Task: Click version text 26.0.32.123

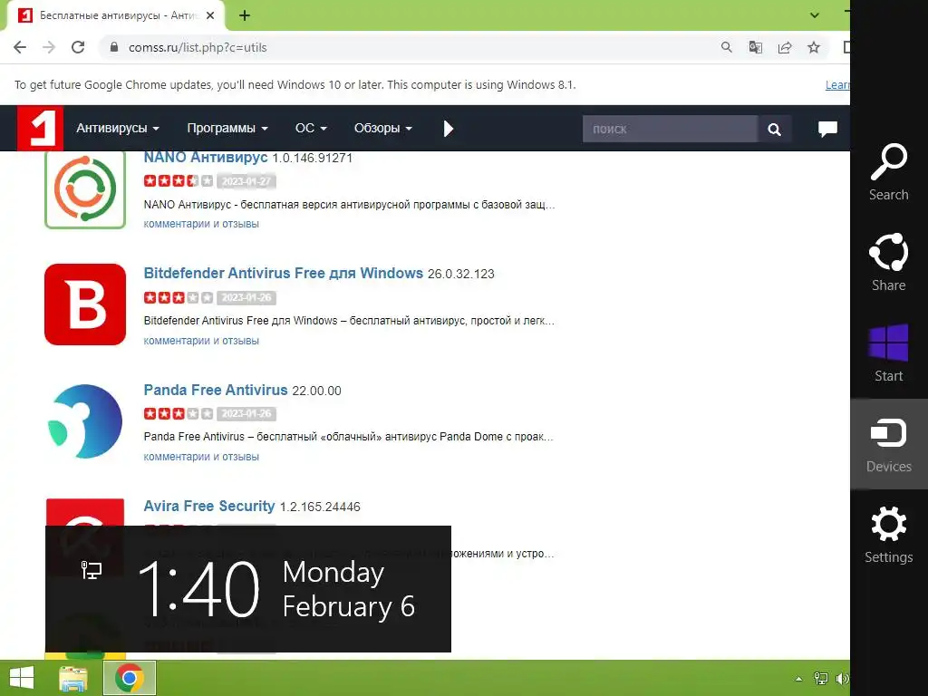Action: (x=461, y=274)
